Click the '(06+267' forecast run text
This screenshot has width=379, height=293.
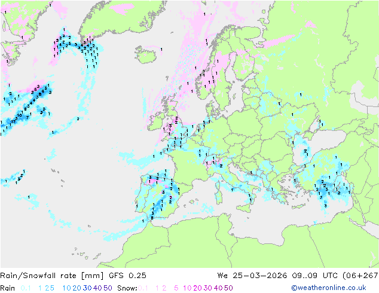360,276
